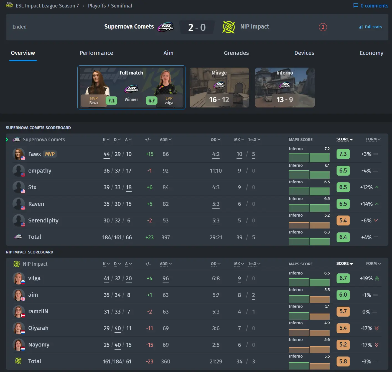The height and width of the screenshot is (372, 392).
Task: Open the ESL Impact League Season 7 breadcrumb
Action: pos(47,6)
